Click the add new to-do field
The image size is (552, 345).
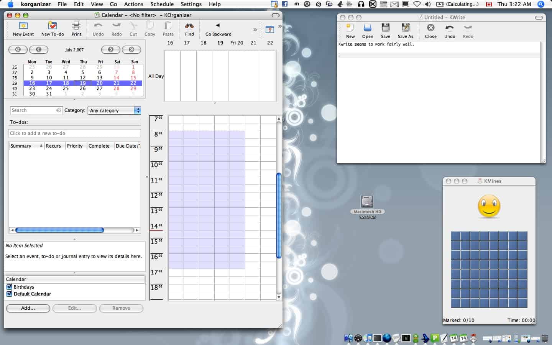75,133
